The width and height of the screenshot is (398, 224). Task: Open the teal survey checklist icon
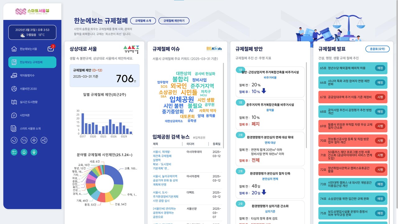[x=14, y=152]
